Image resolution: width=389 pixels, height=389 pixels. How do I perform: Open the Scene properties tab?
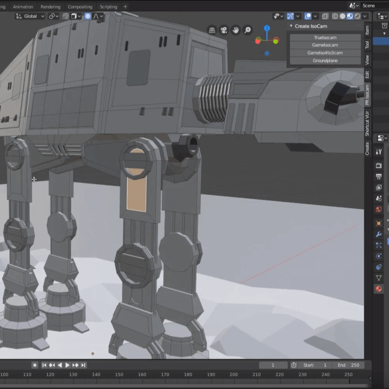pos(379,198)
